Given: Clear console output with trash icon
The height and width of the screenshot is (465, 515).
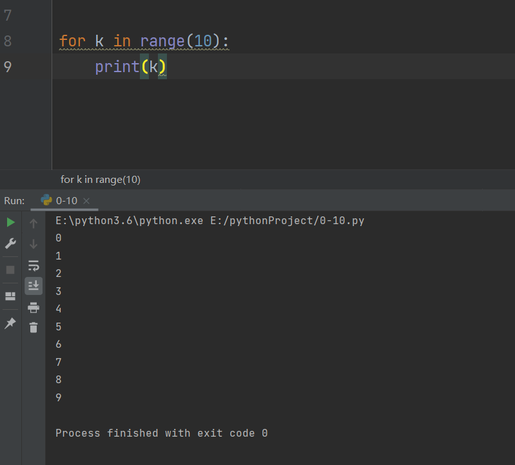Looking at the screenshot, I should pyautogui.click(x=34, y=328).
